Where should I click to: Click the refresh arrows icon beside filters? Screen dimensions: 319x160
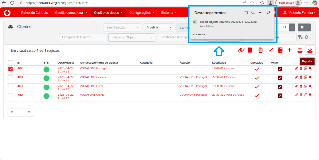pyautogui.click(x=307, y=37)
